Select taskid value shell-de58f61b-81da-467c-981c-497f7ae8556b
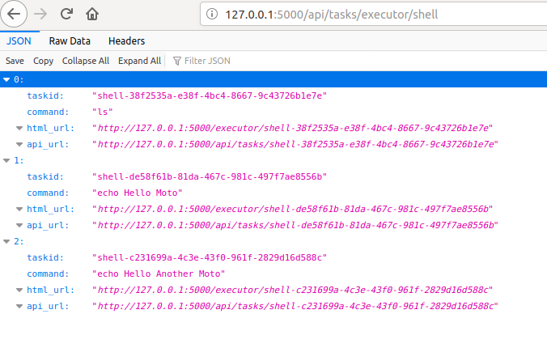547x348 pixels. 210,176
